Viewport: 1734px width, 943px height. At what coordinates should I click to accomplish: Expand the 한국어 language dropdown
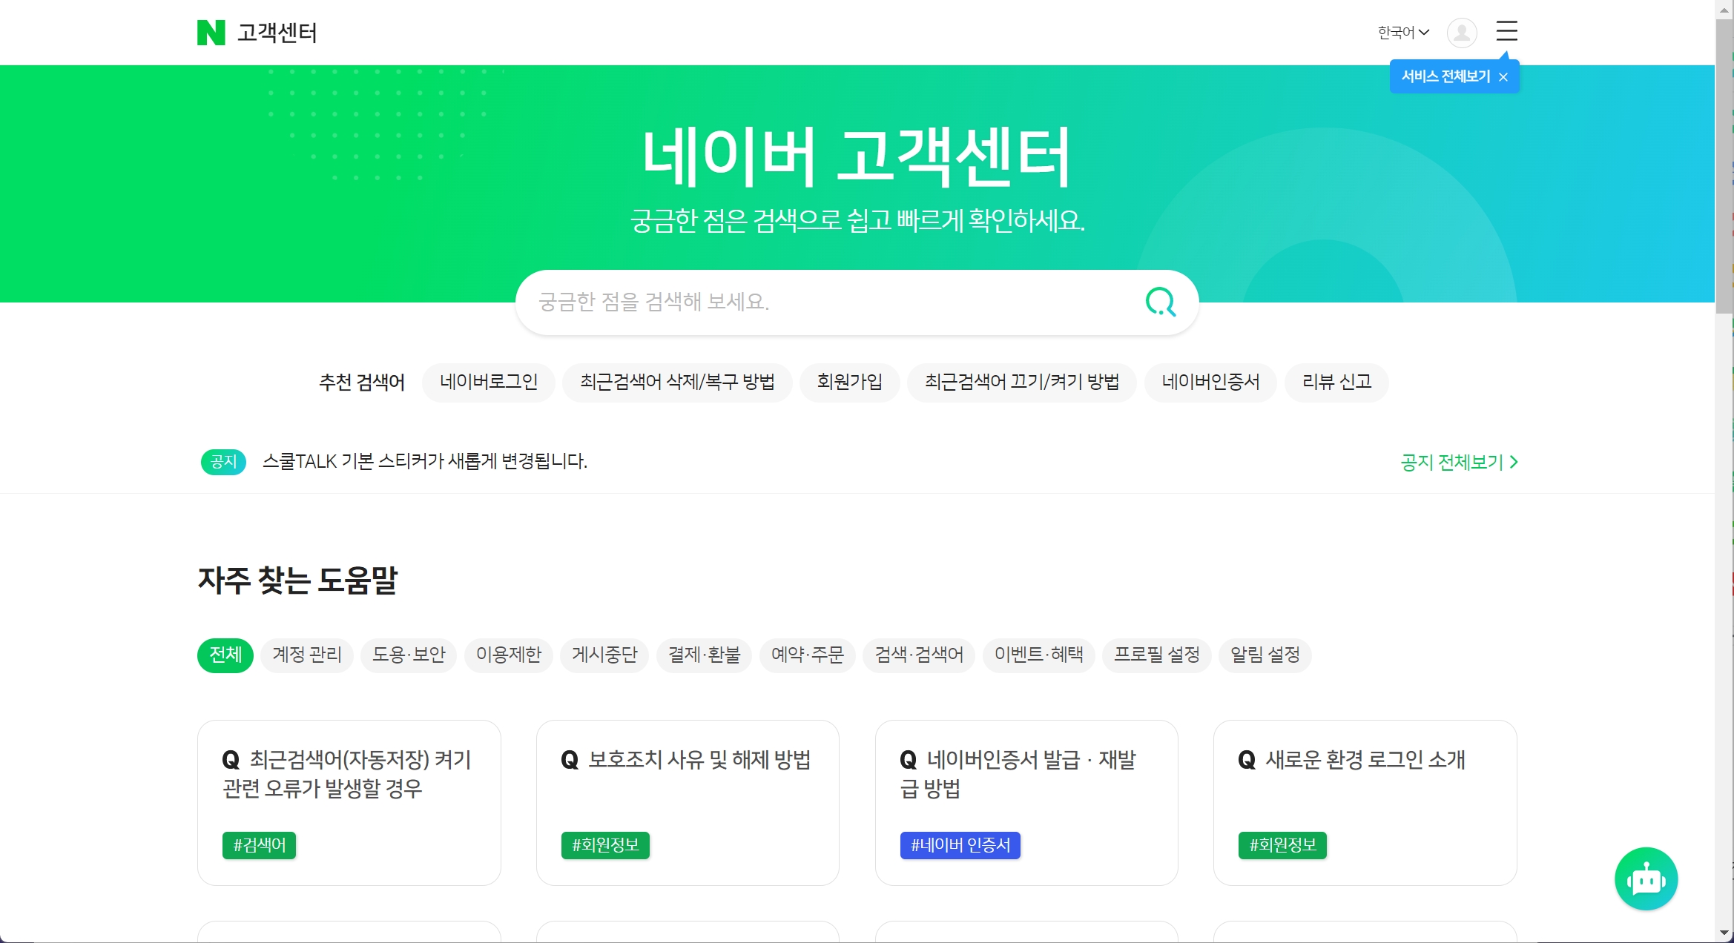pyautogui.click(x=1402, y=33)
